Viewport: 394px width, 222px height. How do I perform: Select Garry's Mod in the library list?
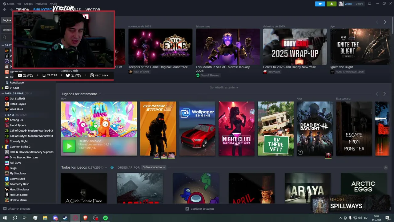point(17,179)
